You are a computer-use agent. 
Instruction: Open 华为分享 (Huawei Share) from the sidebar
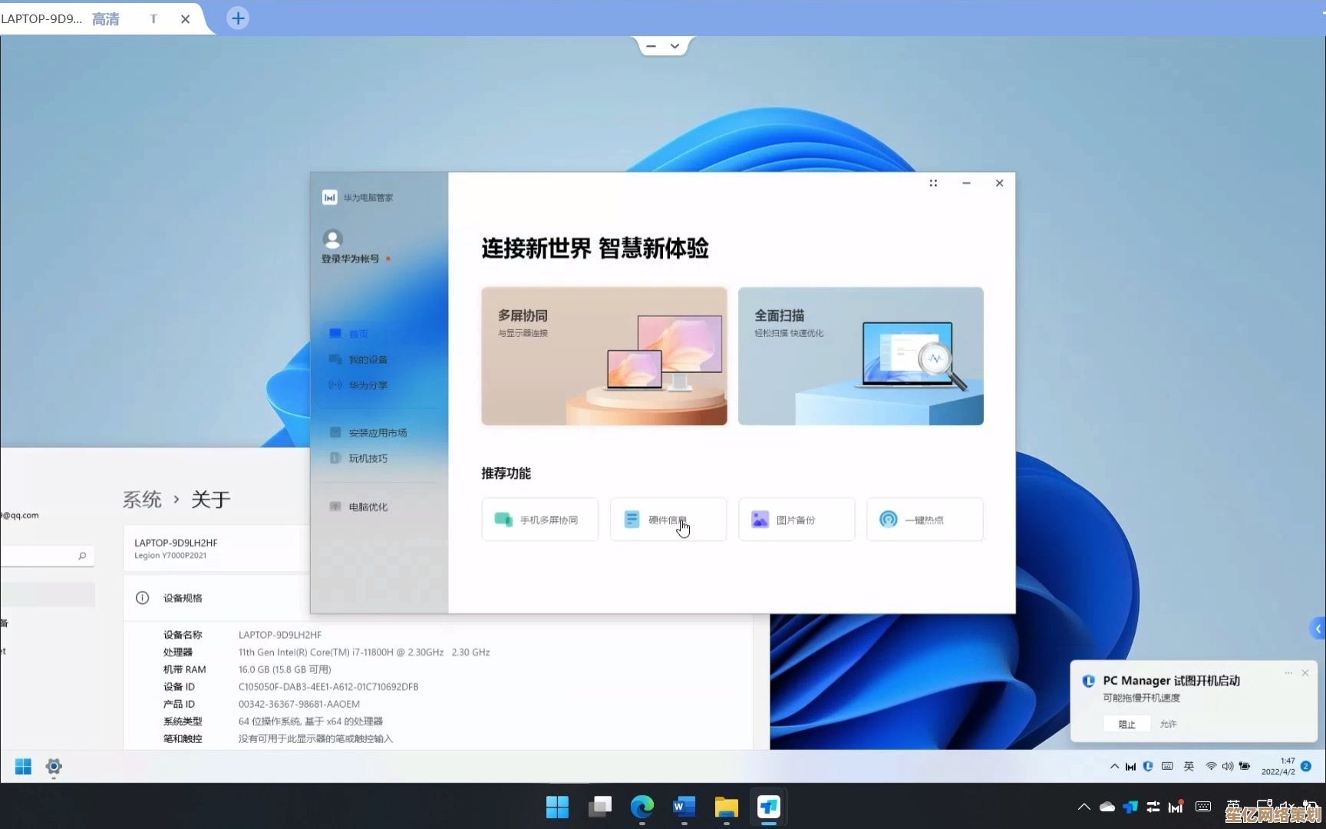pos(367,385)
